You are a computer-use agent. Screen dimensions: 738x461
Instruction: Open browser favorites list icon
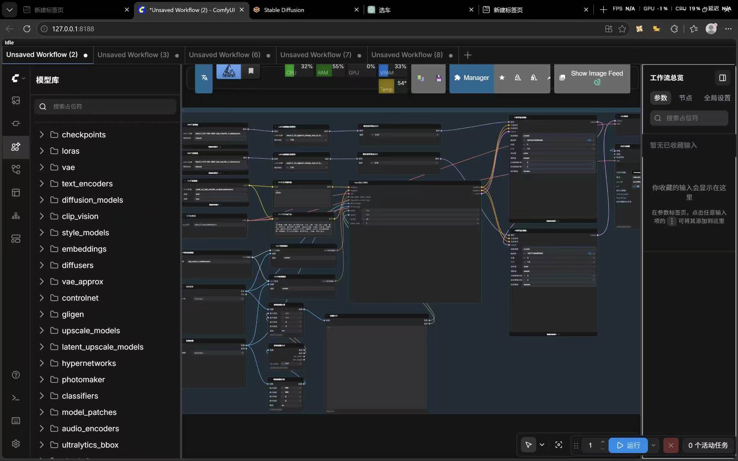coord(694,29)
